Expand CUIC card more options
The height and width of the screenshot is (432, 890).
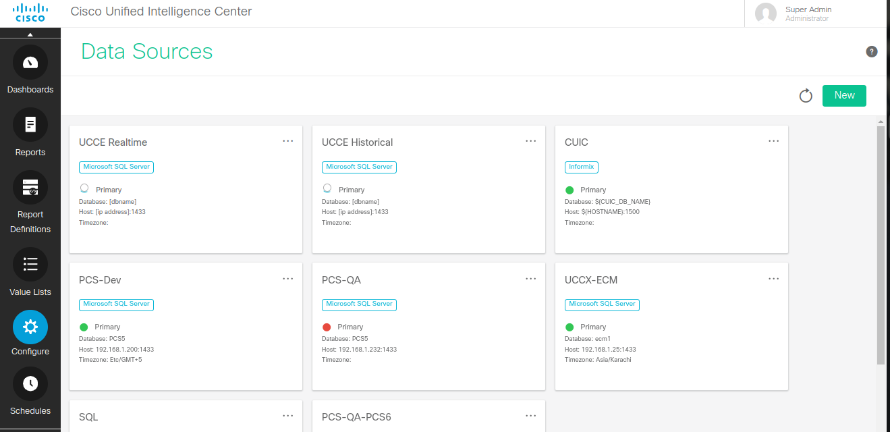click(774, 141)
